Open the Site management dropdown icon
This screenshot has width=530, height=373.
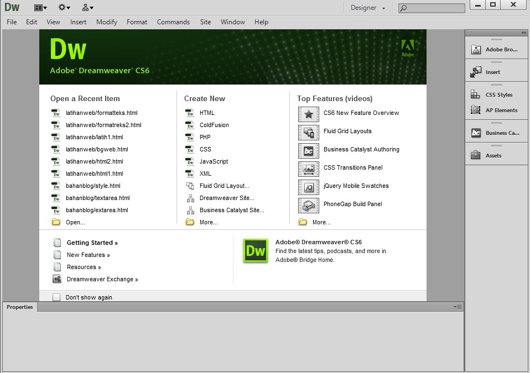tap(88, 7)
